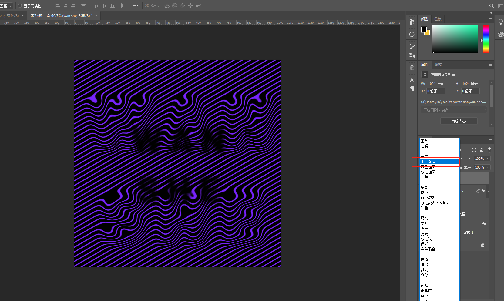Filter layers by type (T) icon

pos(467,150)
